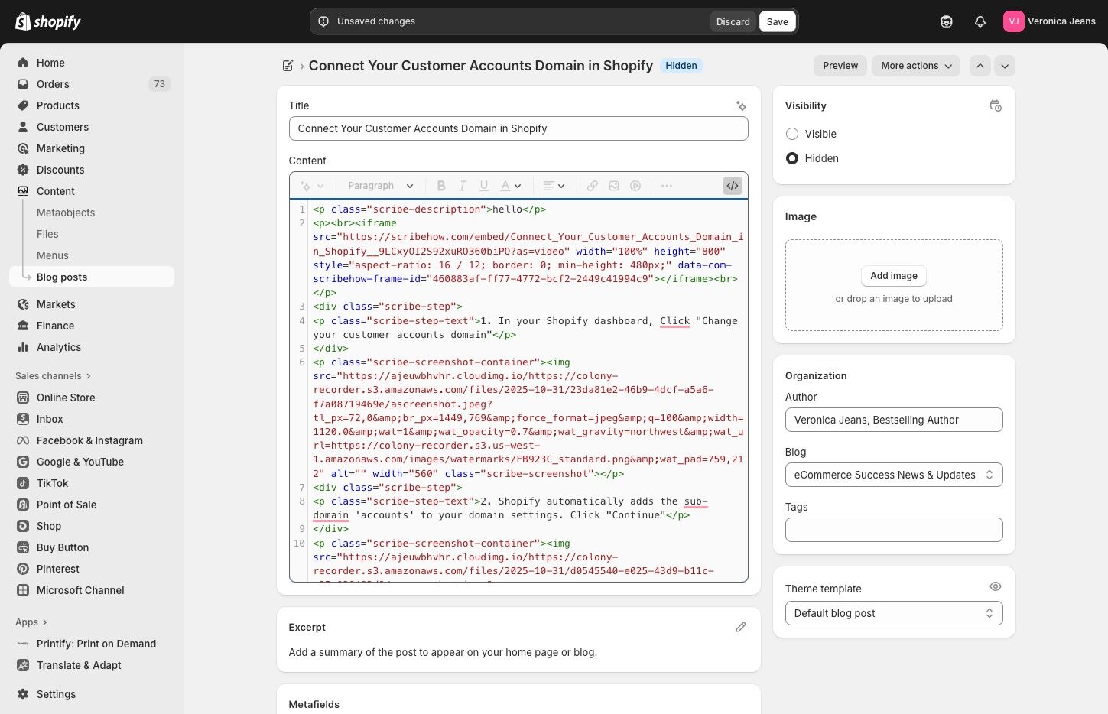1108x714 pixels.
Task: Click the Italic formatting icon
Action: click(462, 186)
